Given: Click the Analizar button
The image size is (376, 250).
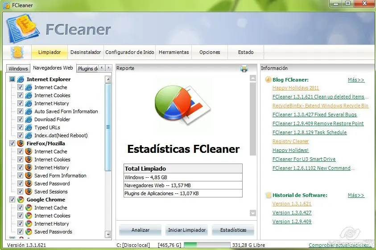Looking at the screenshot, I should pyautogui.click(x=140, y=230).
